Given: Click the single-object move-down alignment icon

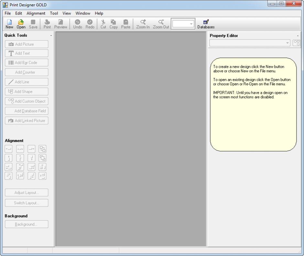Looking at the screenshot, I should coord(31,158).
